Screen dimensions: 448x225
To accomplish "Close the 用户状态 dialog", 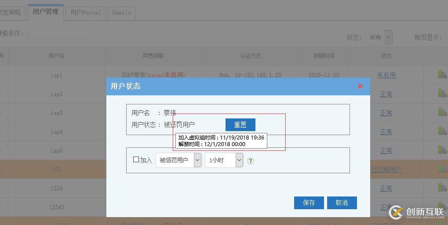I will pyautogui.click(x=360, y=86).
